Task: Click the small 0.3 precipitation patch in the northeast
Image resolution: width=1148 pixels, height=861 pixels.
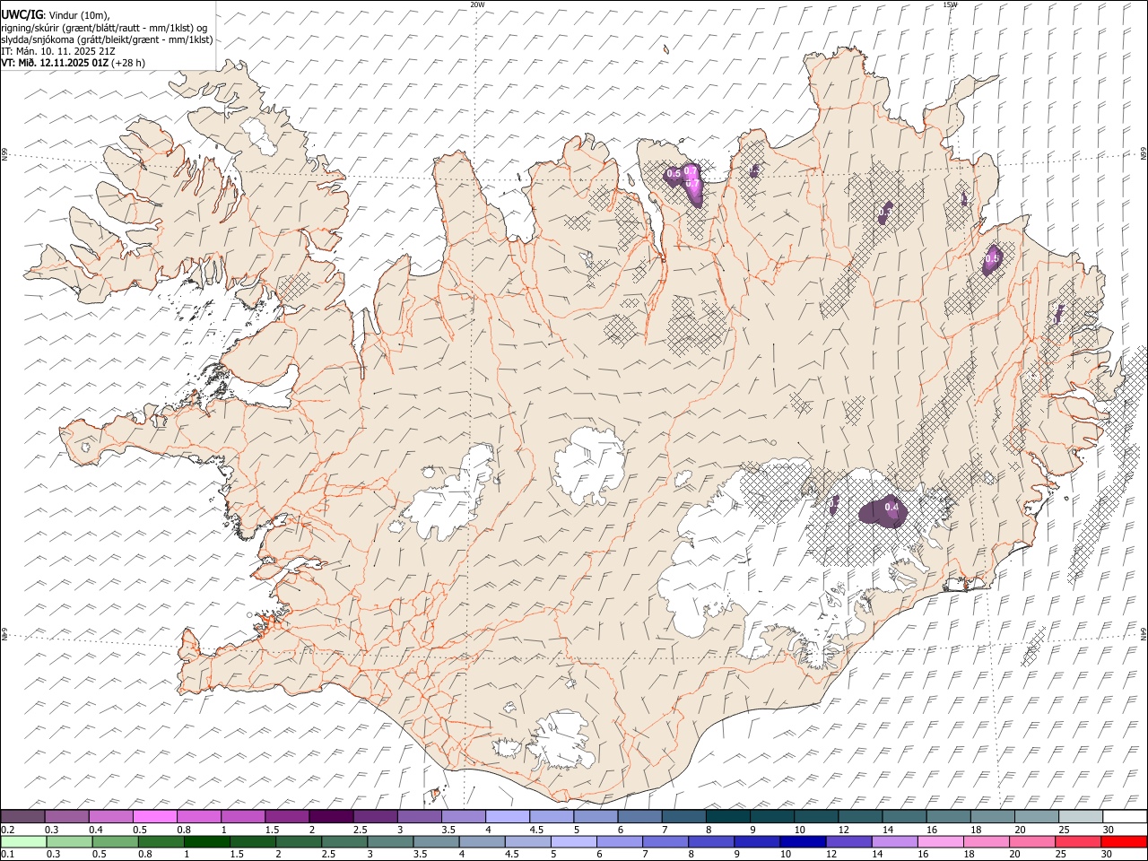Action: tap(885, 213)
